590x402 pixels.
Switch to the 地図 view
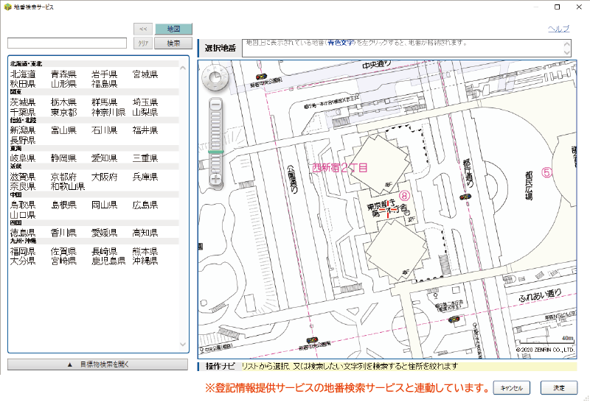click(173, 29)
